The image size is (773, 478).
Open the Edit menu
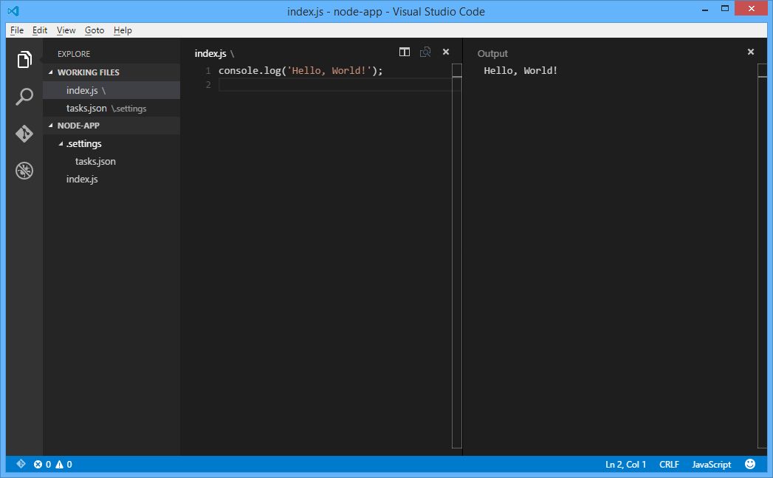(x=39, y=30)
